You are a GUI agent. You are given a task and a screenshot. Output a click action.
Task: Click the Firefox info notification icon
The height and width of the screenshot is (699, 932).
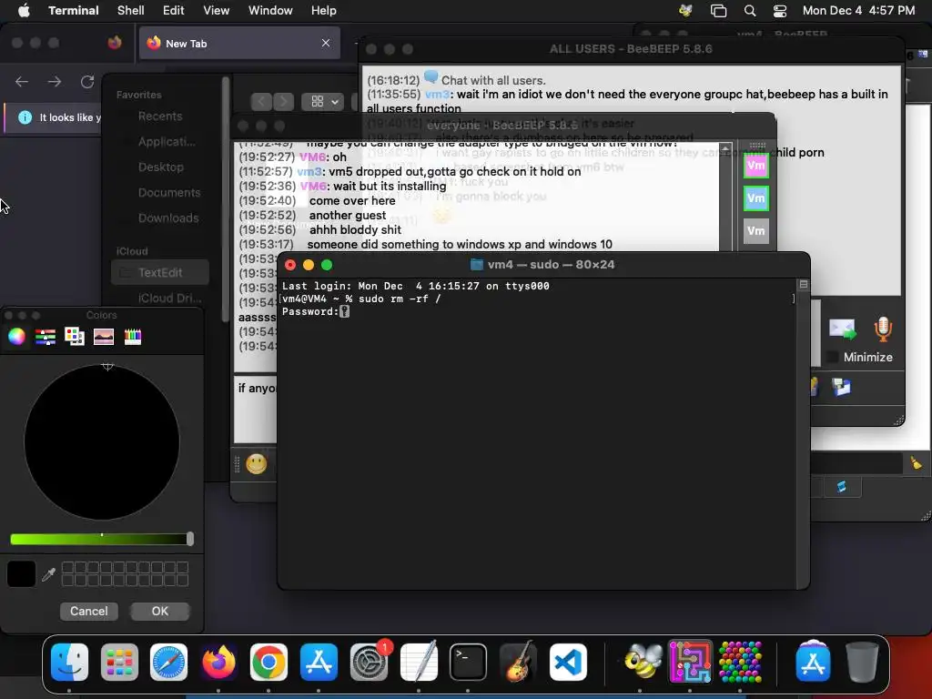25,117
